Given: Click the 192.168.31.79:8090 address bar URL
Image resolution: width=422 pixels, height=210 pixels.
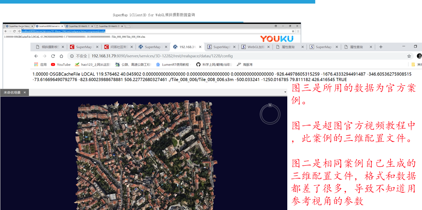Looking at the screenshot, I should point(162,56).
